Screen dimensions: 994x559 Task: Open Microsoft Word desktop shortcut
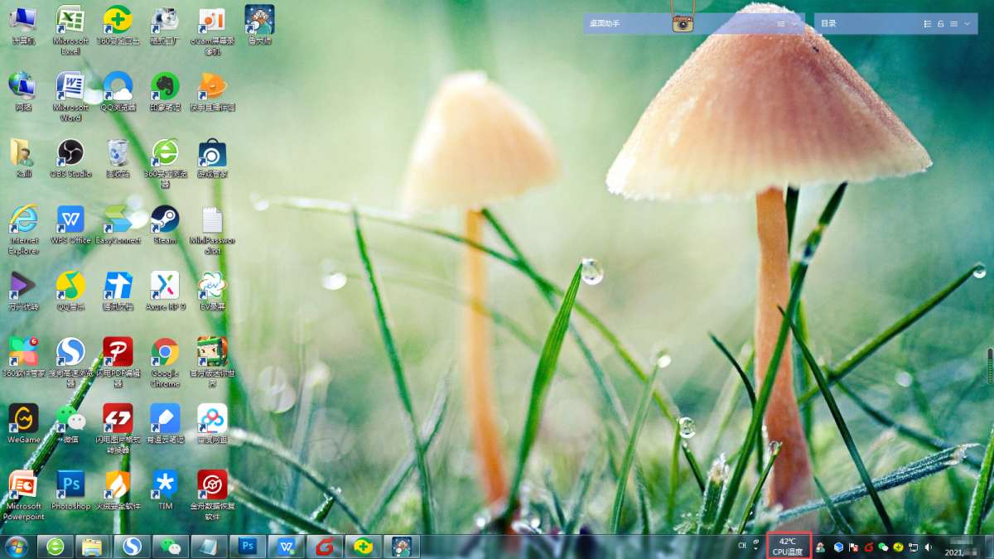70,96
